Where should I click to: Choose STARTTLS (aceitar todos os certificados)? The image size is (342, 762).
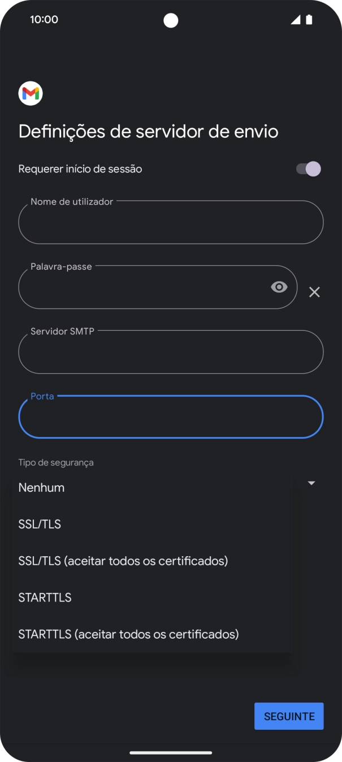[x=129, y=634]
